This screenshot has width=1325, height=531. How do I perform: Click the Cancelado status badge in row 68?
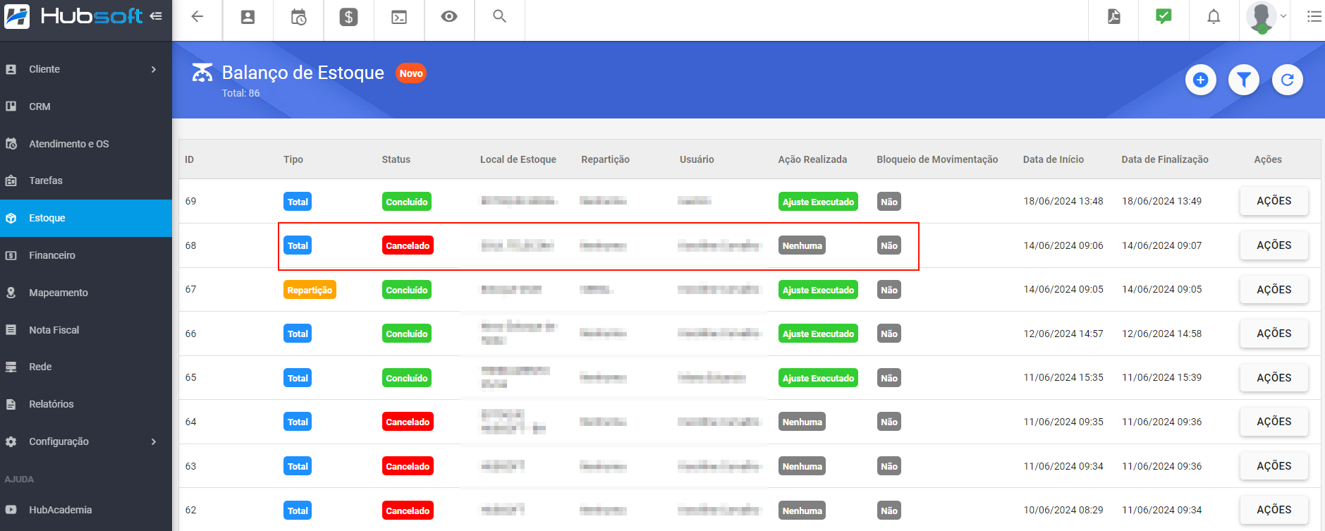pyautogui.click(x=408, y=245)
